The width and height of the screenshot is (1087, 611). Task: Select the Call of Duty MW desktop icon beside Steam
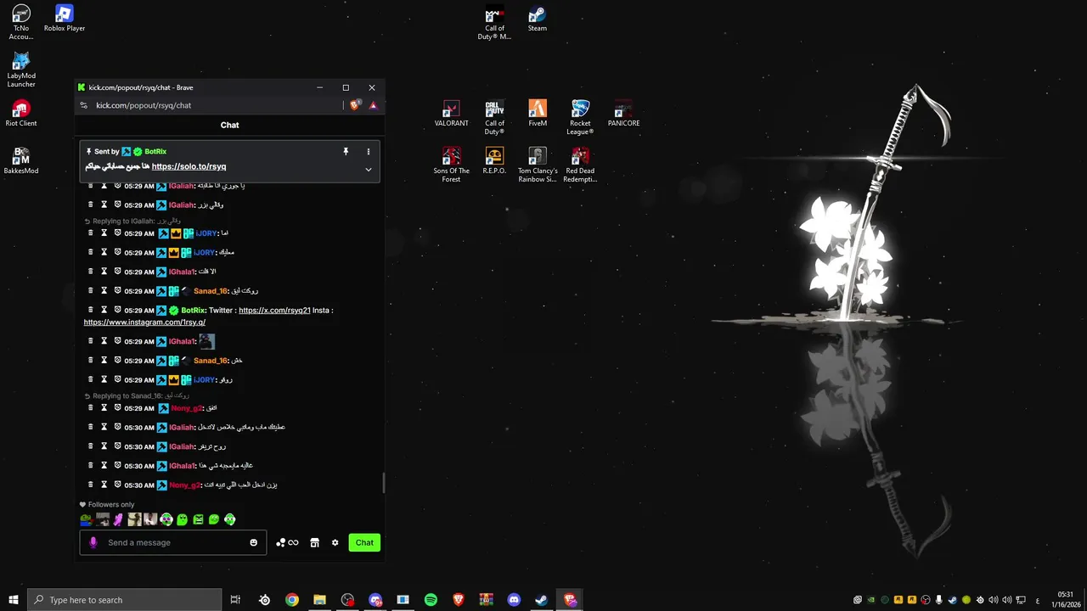tap(494, 22)
